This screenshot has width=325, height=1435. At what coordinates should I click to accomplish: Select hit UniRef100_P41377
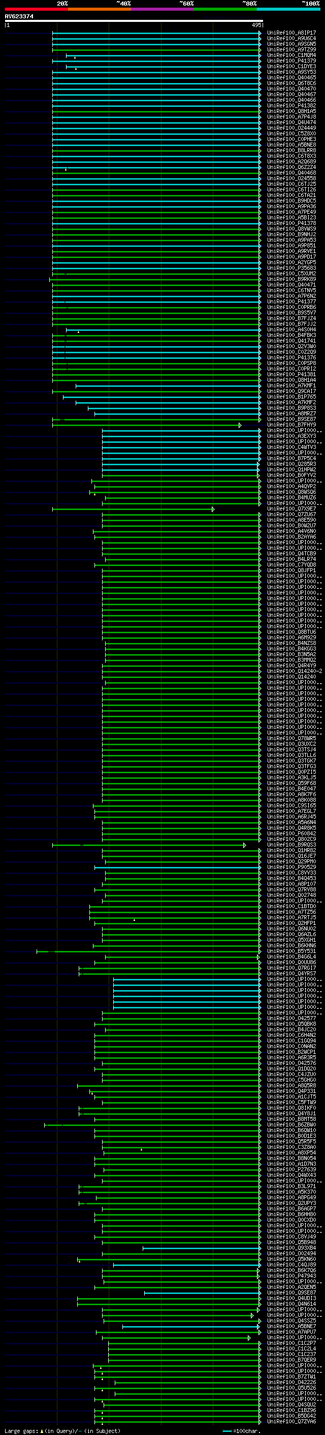291,301
